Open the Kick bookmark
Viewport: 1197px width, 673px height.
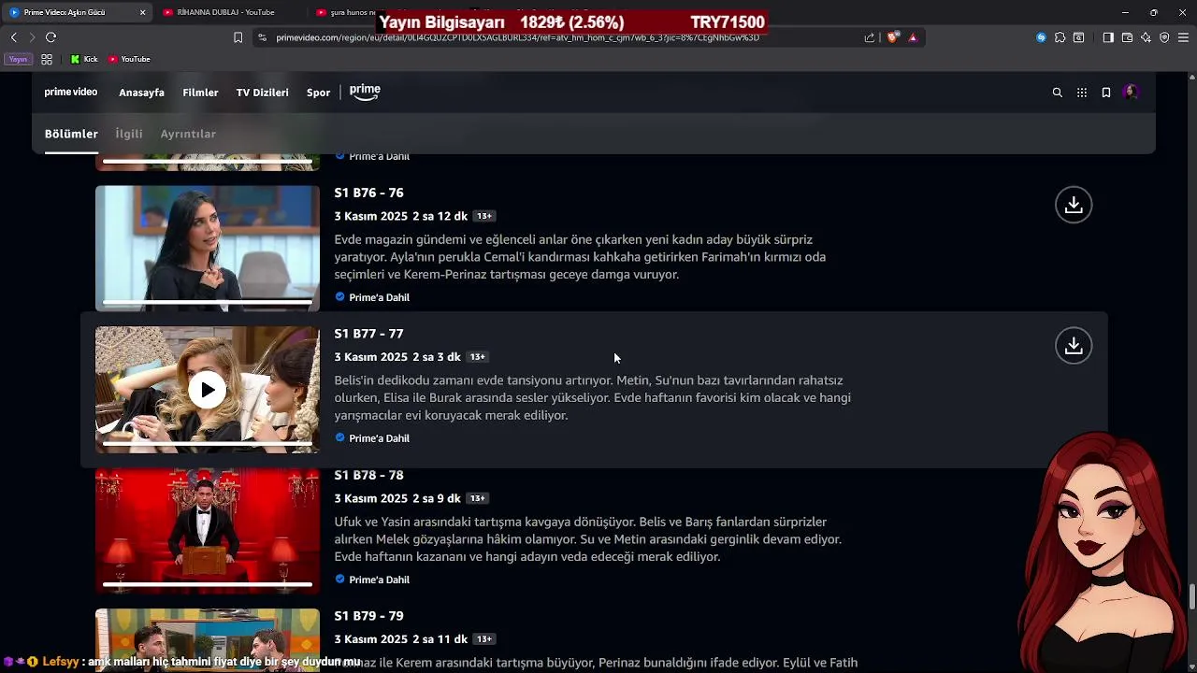point(83,59)
